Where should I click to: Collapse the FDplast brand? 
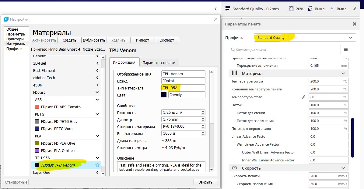coord(97,92)
